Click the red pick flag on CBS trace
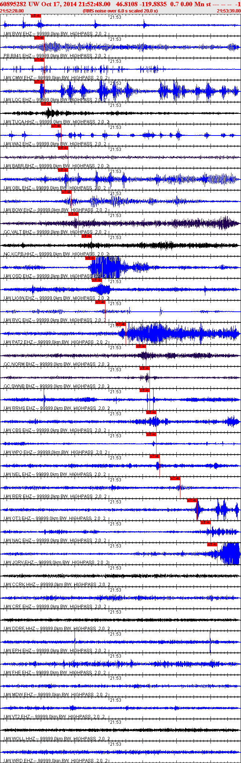This screenshot has height=763, width=241. (151, 412)
